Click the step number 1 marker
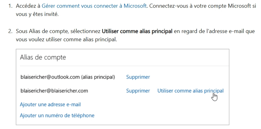 [10, 6]
